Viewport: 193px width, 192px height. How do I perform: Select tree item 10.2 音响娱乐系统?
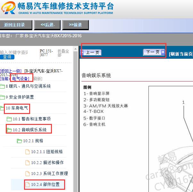(x=30, y=130)
